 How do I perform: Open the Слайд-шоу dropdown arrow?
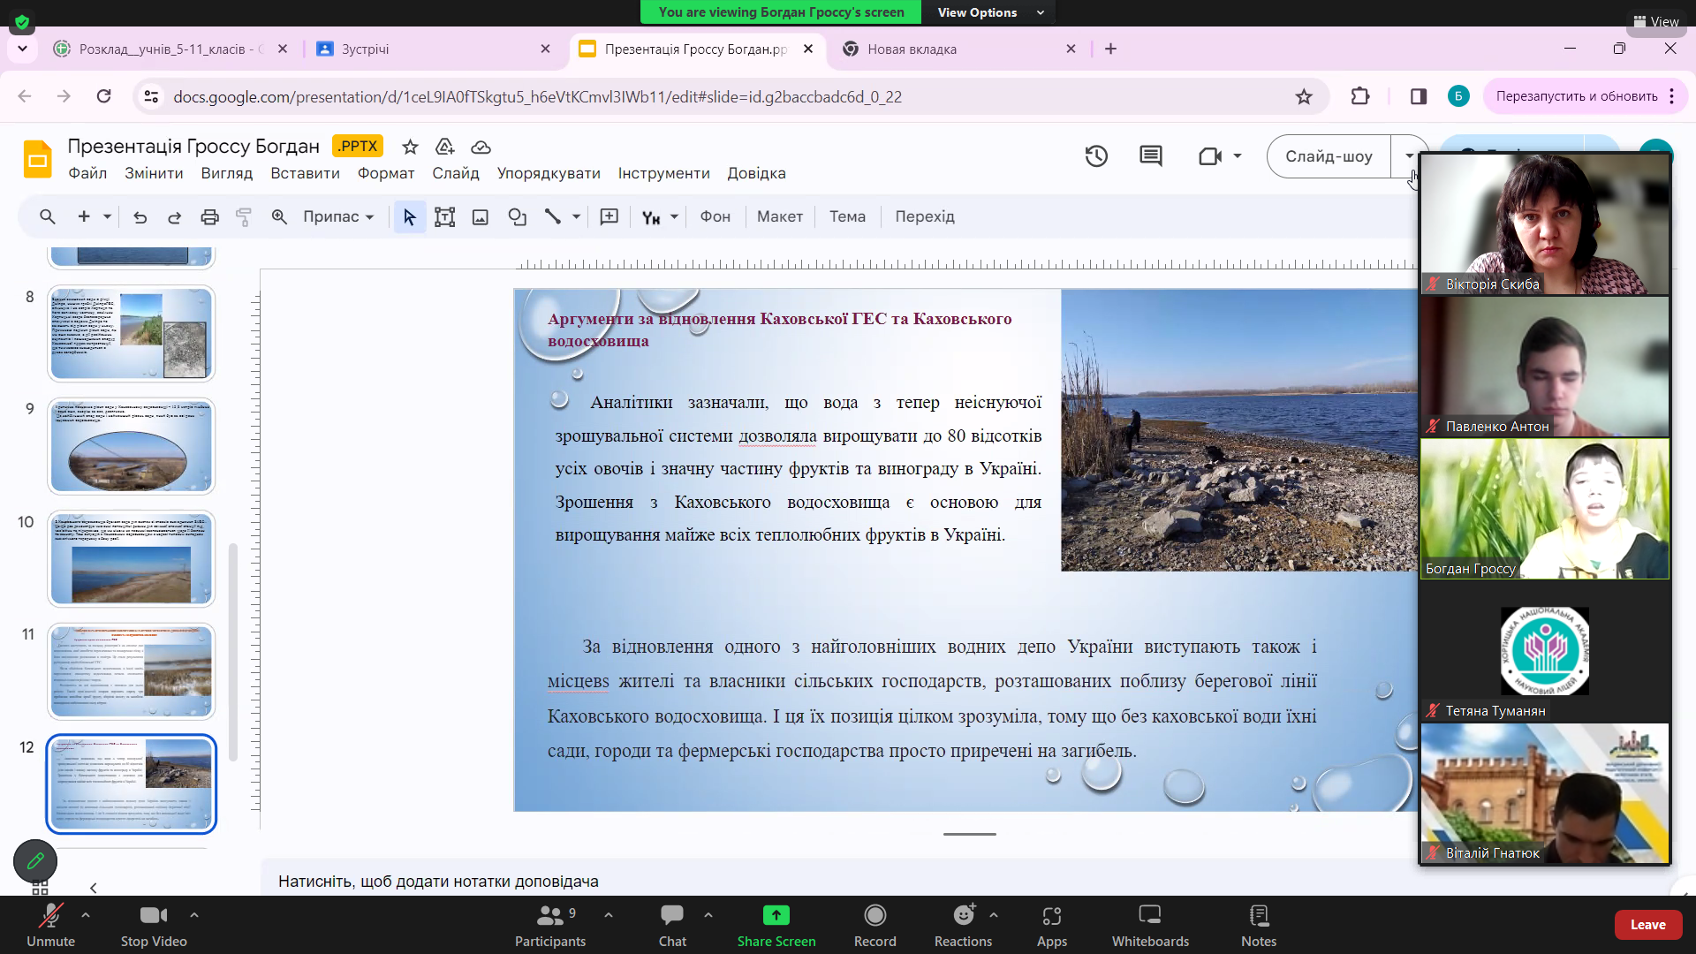click(1408, 155)
